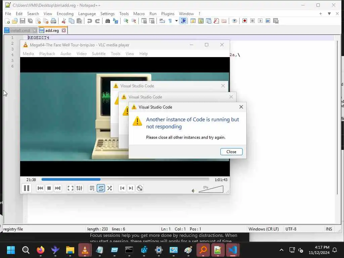Open the Windows Start menu
Screen dimensions: 344x258
[11, 250]
